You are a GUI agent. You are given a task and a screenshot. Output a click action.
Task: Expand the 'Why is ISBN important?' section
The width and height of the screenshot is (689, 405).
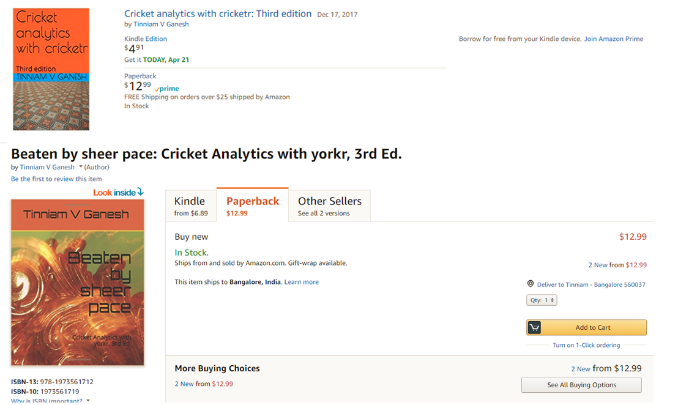46,400
